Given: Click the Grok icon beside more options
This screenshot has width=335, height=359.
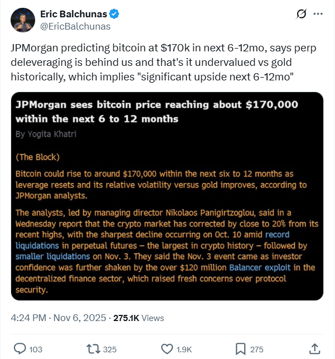Looking at the screenshot, I should pos(302,13).
